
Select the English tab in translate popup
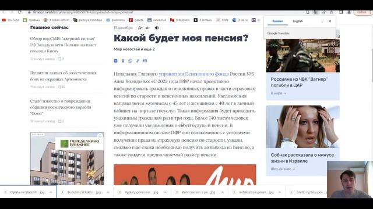pyautogui.click(x=298, y=21)
